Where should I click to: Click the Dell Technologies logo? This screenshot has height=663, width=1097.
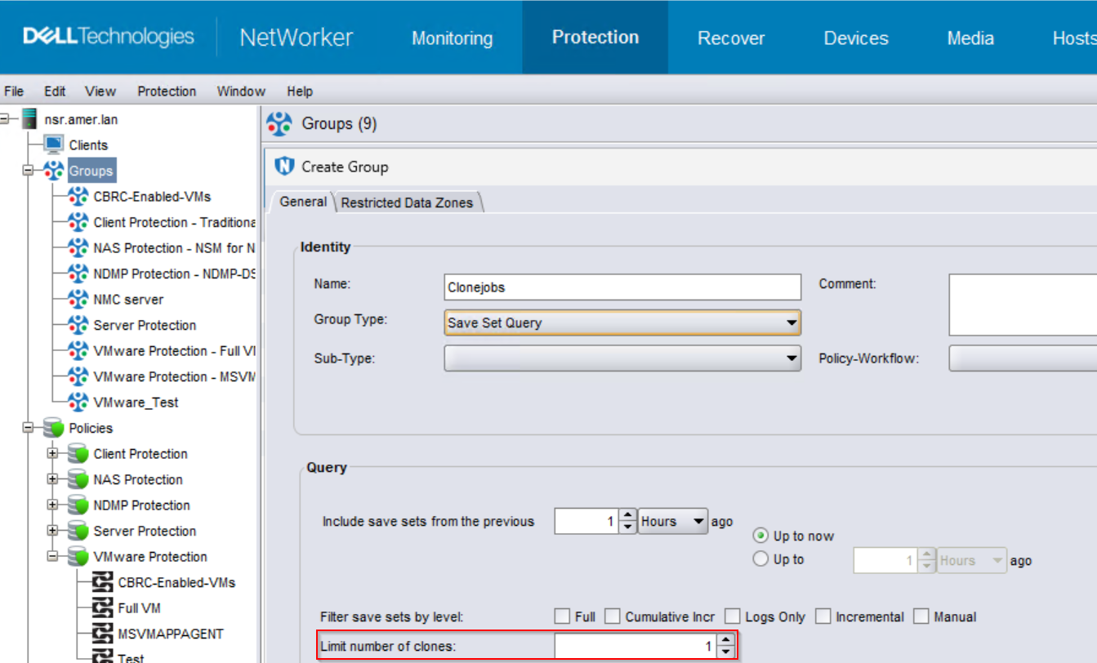click(109, 37)
